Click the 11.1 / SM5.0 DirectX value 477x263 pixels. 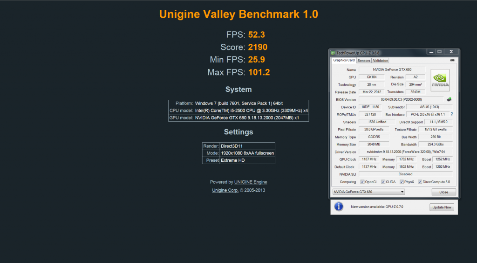438,122
